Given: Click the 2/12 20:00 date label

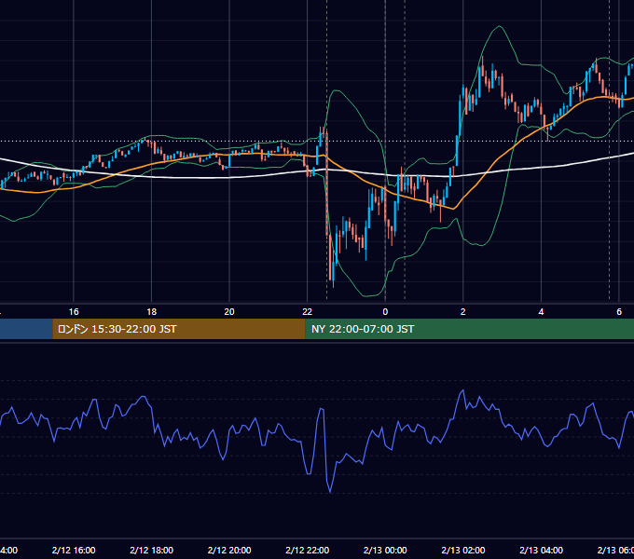Looking at the screenshot, I should tap(229, 550).
